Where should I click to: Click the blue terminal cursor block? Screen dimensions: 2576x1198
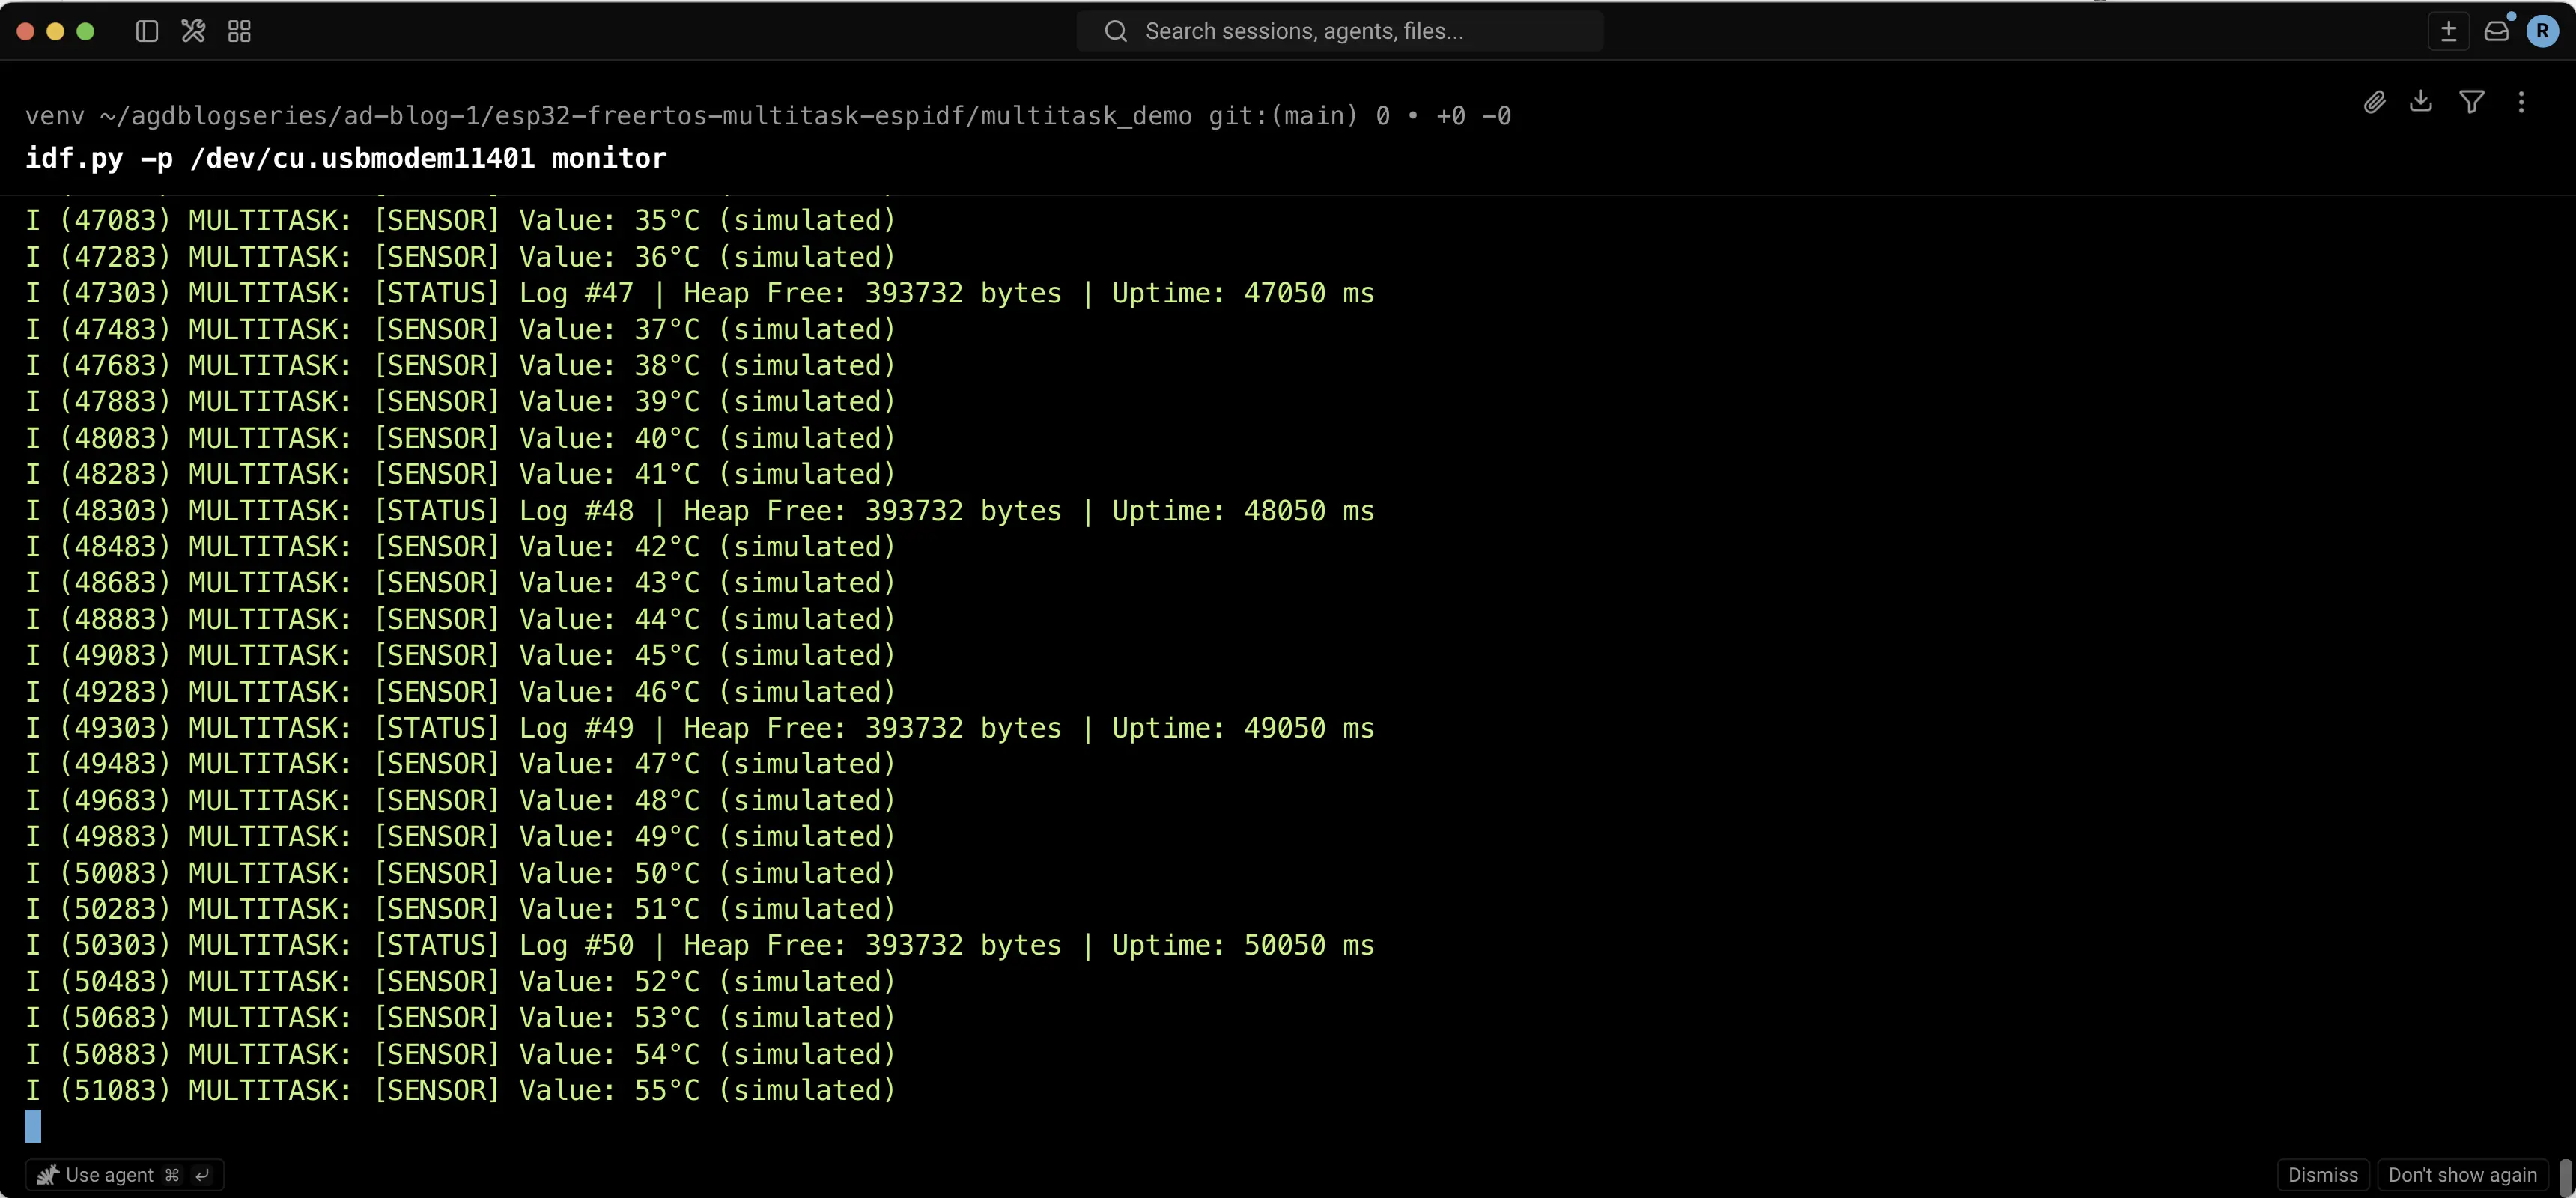(x=33, y=1126)
